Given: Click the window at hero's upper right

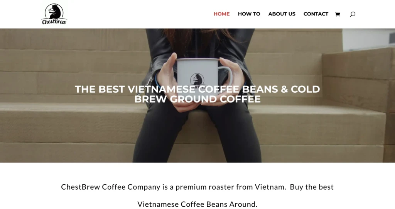Looking at the screenshot, I should [x=368, y=39].
